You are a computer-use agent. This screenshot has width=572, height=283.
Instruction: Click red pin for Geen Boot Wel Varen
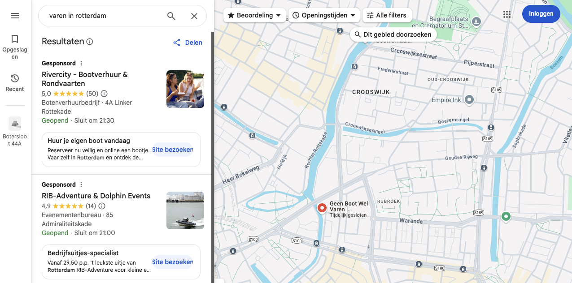[x=322, y=209]
